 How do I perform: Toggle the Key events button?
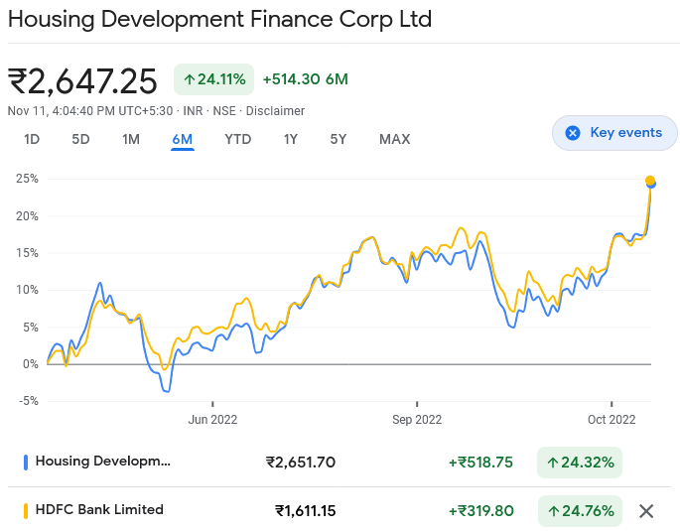[614, 133]
